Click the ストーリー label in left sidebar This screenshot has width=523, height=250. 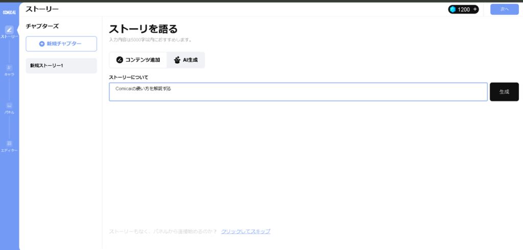[x=9, y=37]
